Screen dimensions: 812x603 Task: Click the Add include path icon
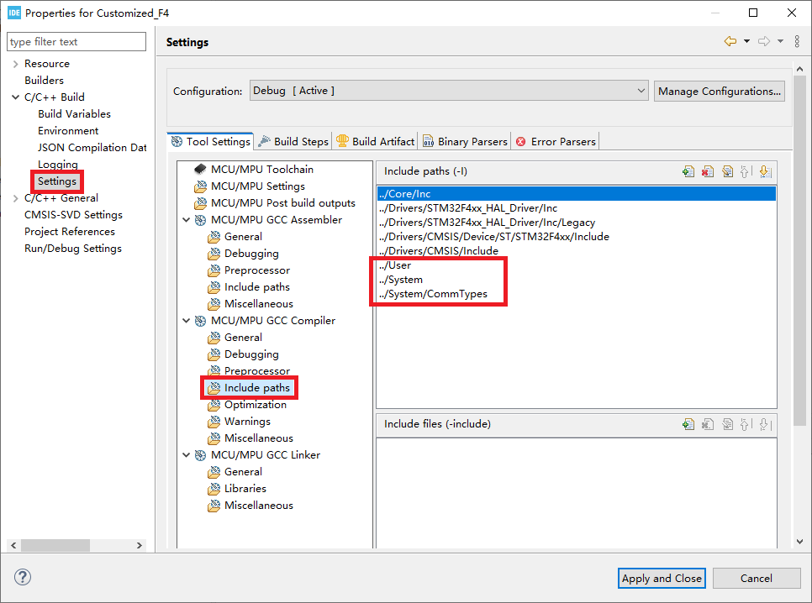click(x=688, y=171)
